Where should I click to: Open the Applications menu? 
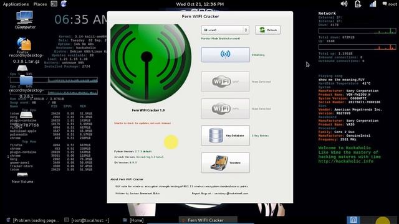(16, 4)
